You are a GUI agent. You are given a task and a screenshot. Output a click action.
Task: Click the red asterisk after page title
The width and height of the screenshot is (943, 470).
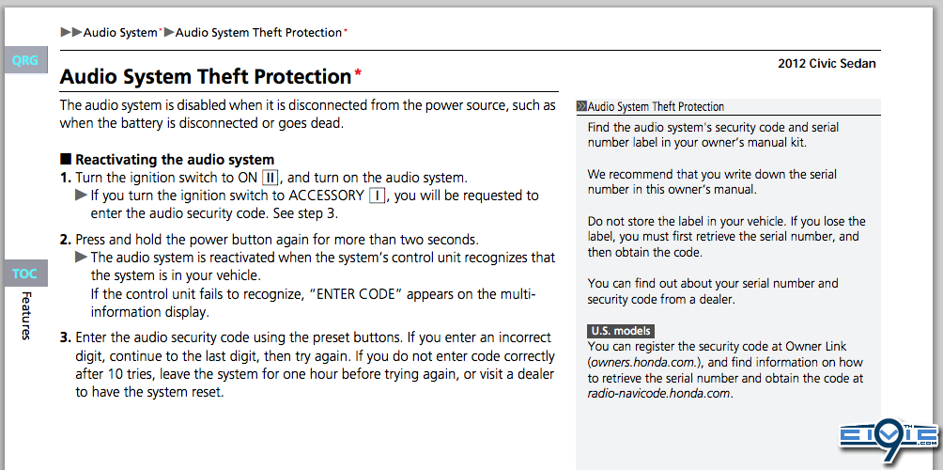(x=358, y=74)
